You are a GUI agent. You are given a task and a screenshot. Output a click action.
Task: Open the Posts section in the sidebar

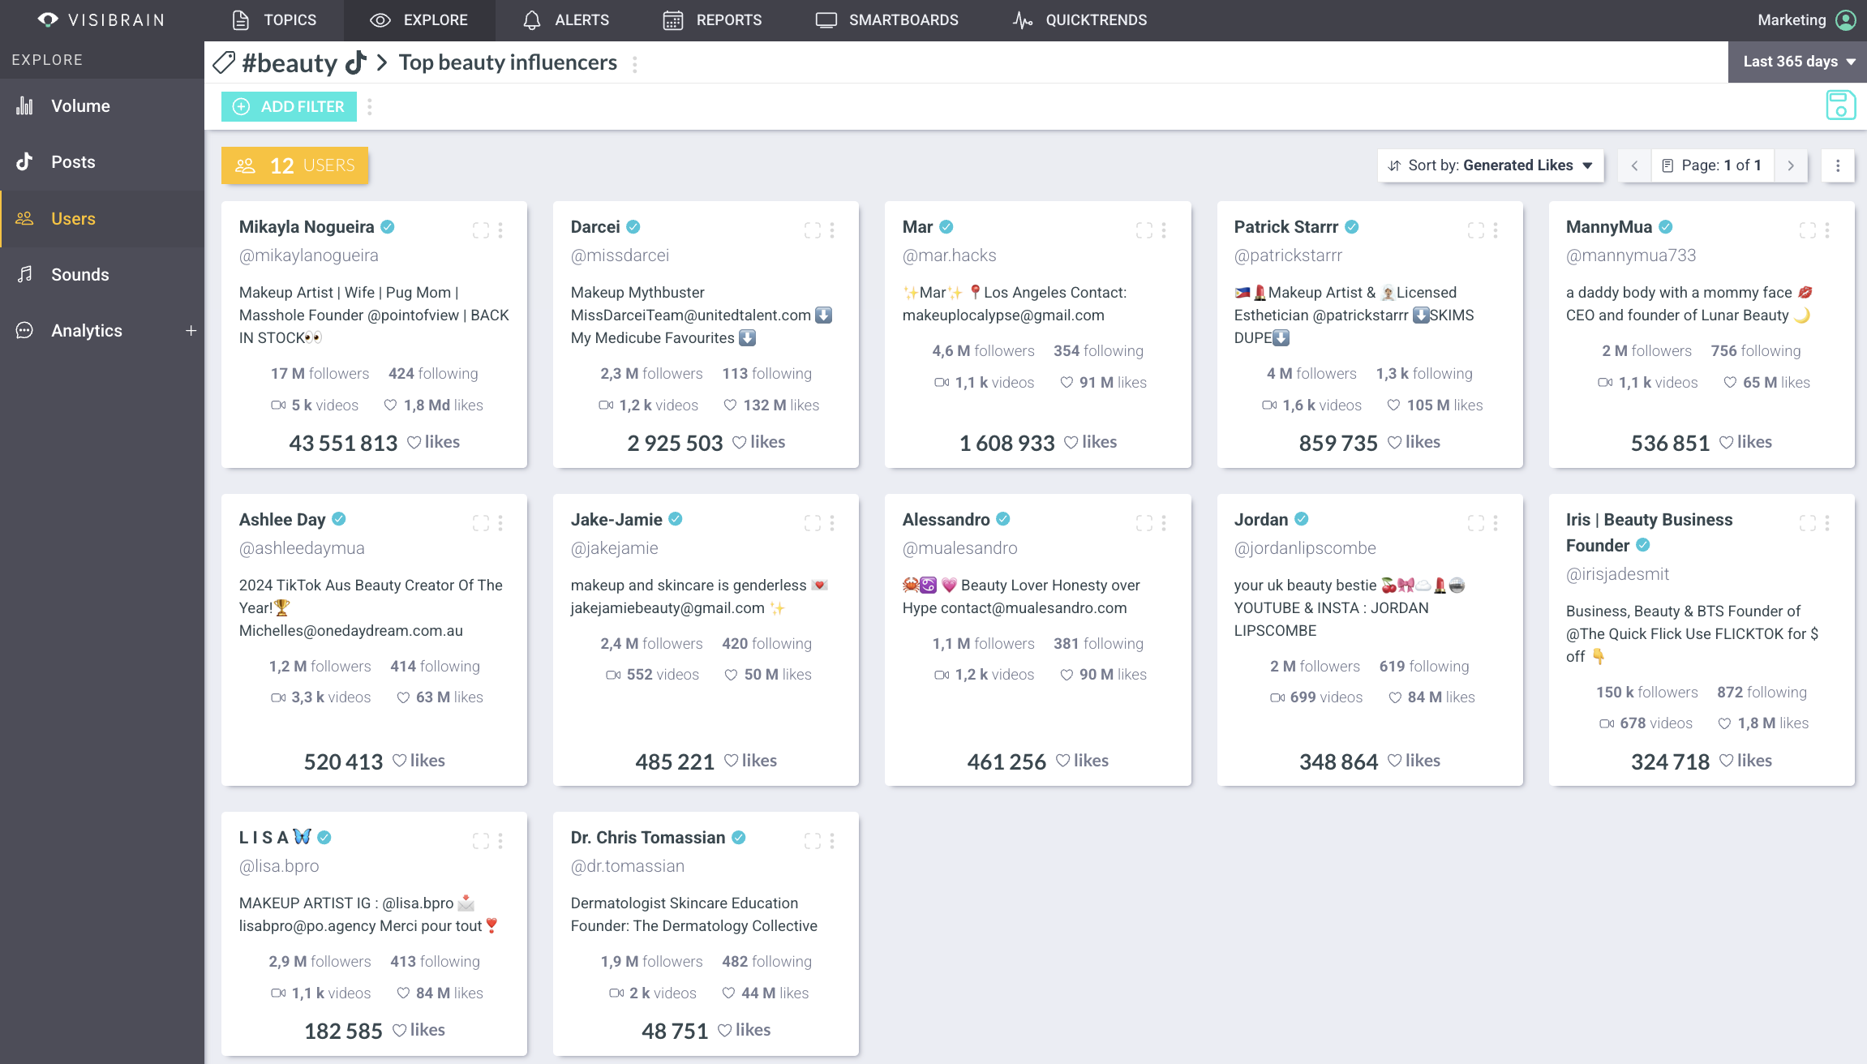tap(72, 161)
